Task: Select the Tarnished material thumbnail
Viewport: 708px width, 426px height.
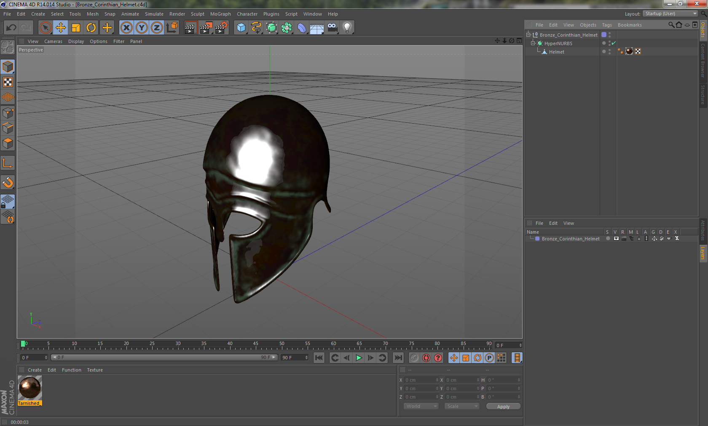Action: pyautogui.click(x=30, y=388)
